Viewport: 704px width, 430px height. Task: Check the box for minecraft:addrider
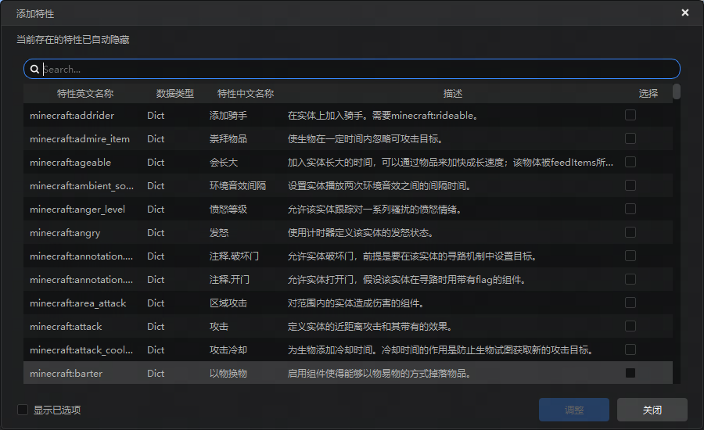click(630, 115)
